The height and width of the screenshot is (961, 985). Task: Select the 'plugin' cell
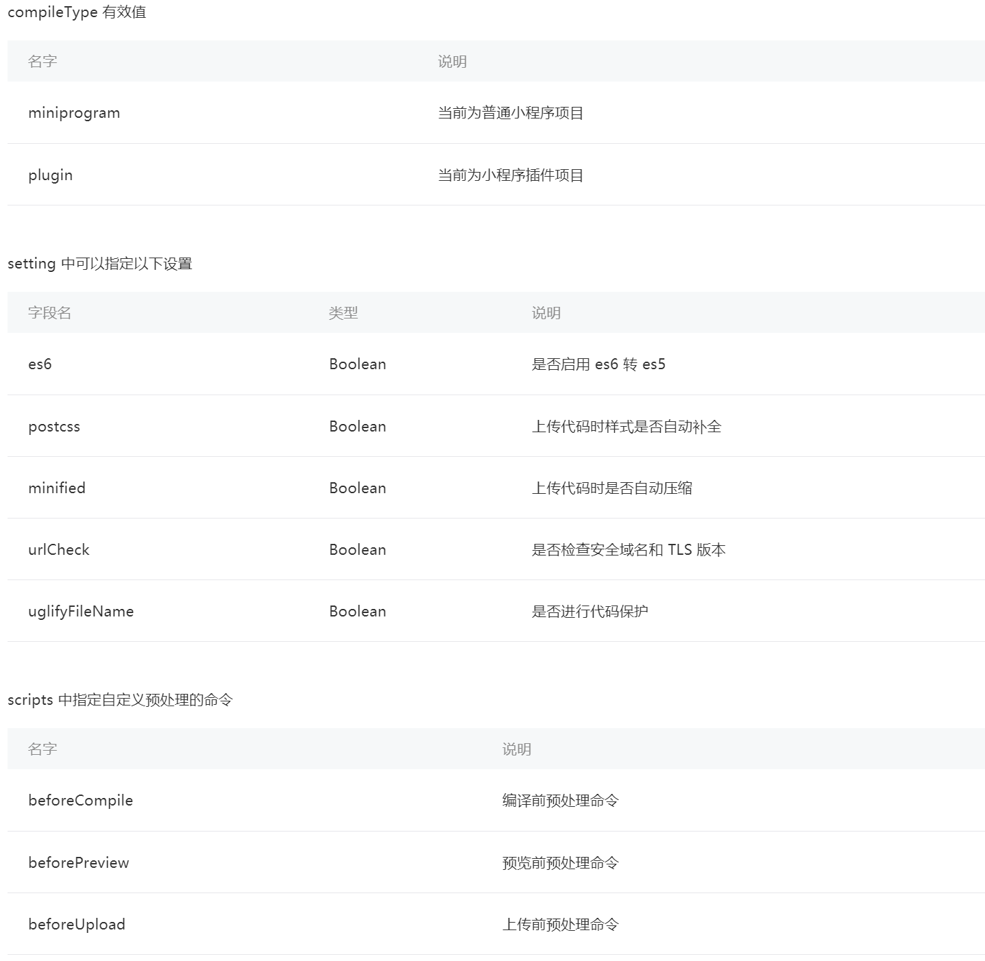(x=50, y=175)
